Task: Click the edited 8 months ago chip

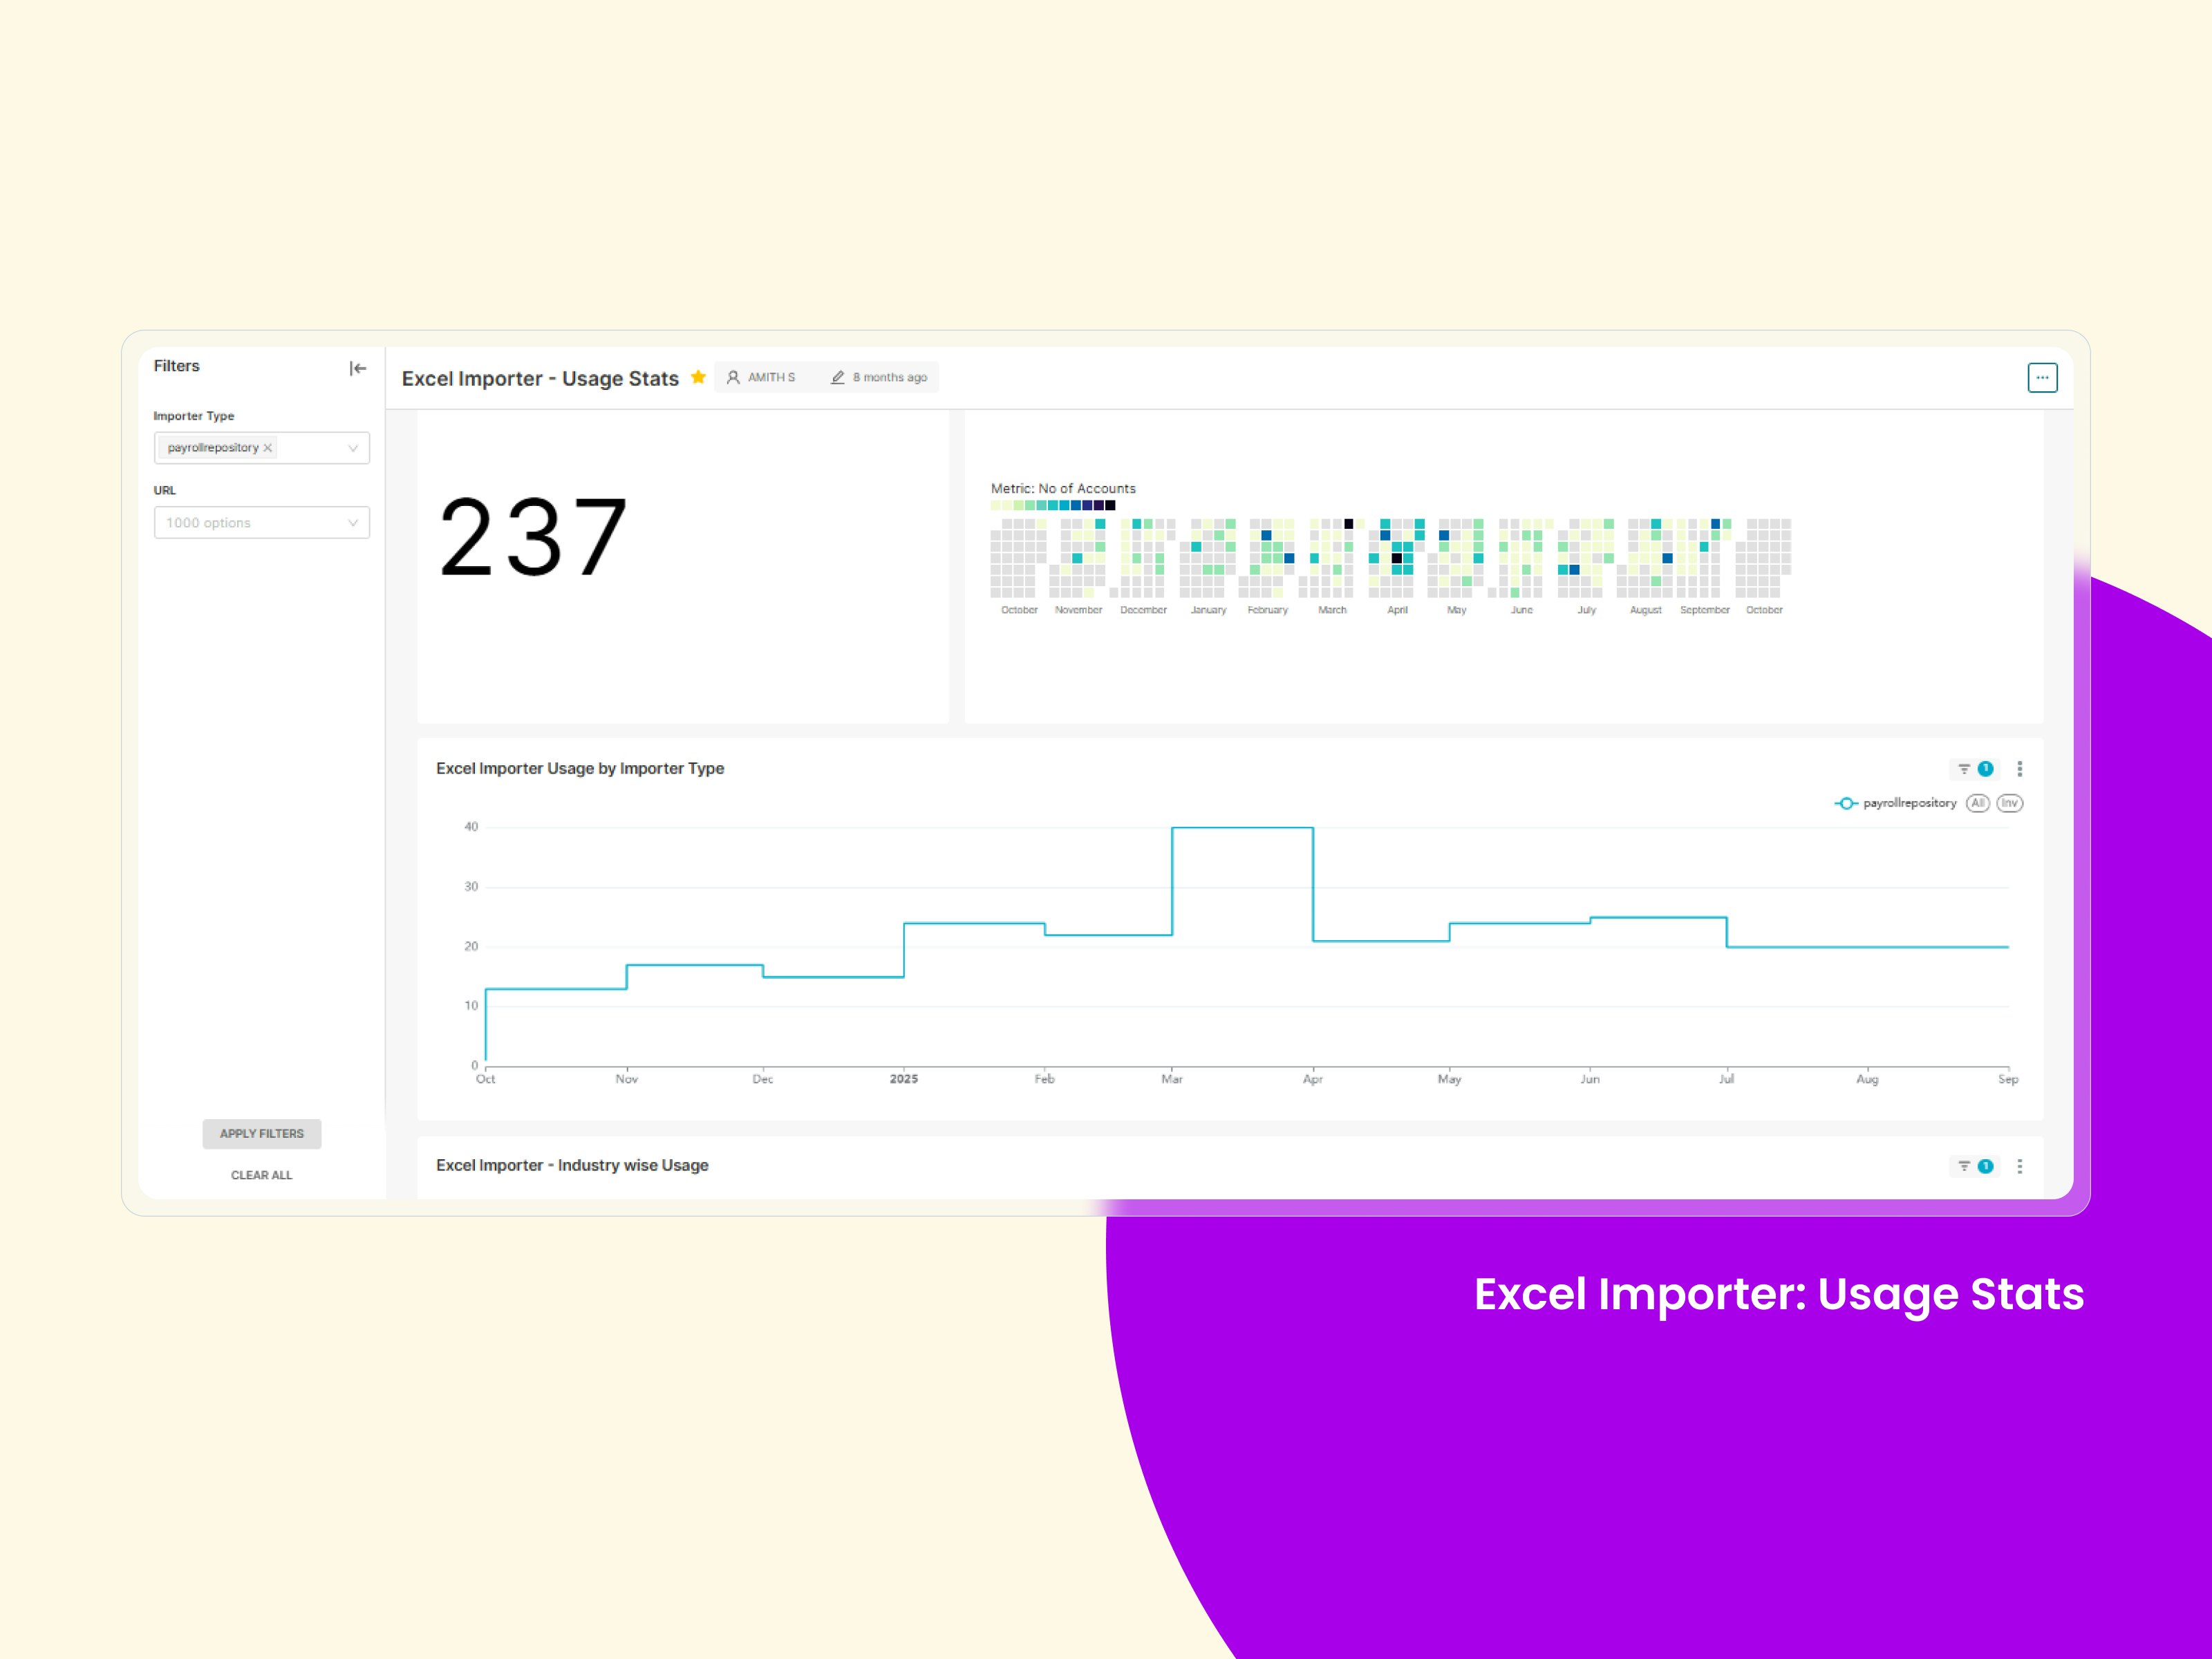Action: [879, 377]
